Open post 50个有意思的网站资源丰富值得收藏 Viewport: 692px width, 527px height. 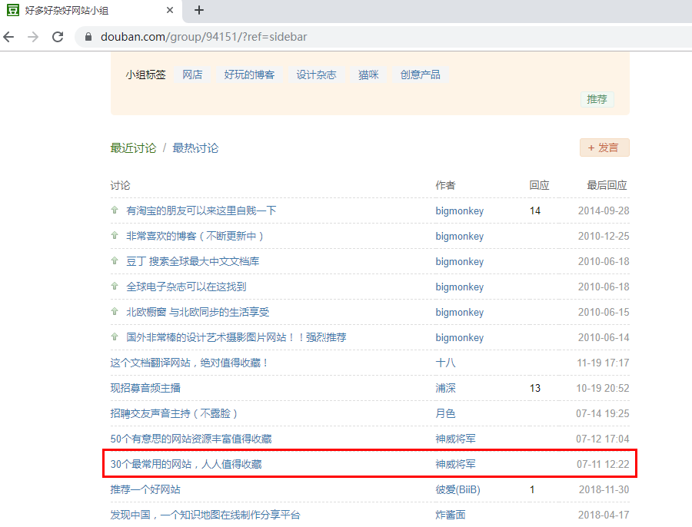click(191, 439)
